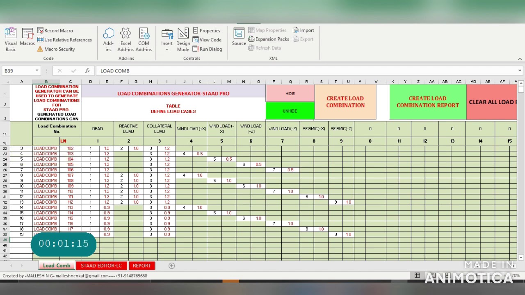The width and height of the screenshot is (525, 295).
Task: Switch to the STAAD EDITOR-LC sheet tab
Action: tap(101, 265)
